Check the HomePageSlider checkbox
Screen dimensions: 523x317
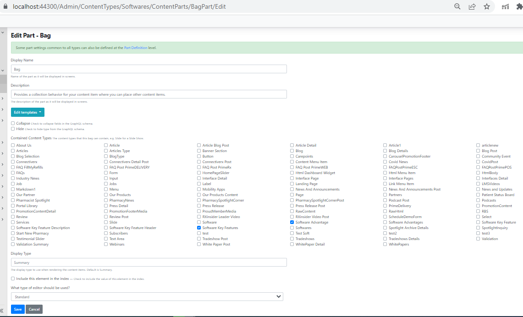click(x=199, y=173)
